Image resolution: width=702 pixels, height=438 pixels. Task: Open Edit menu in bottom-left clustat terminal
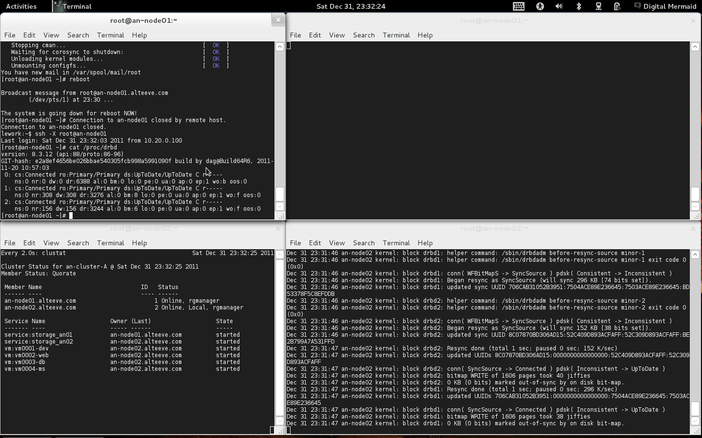click(29, 243)
